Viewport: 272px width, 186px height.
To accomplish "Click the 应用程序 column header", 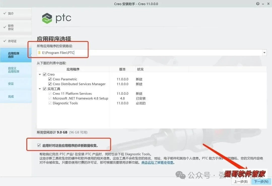I will click(x=73, y=69).
